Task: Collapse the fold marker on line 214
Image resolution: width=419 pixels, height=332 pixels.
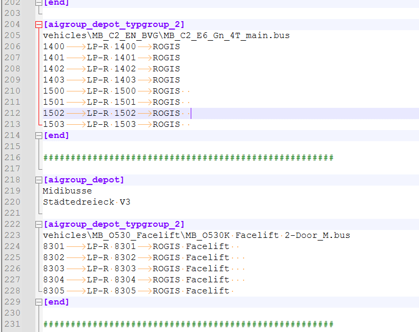Action: click(x=38, y=135)
